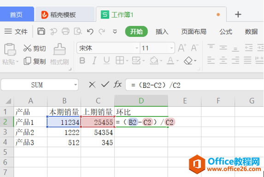
Task: Open the 稻壳模板 tab
Action: tap(65, 15)
